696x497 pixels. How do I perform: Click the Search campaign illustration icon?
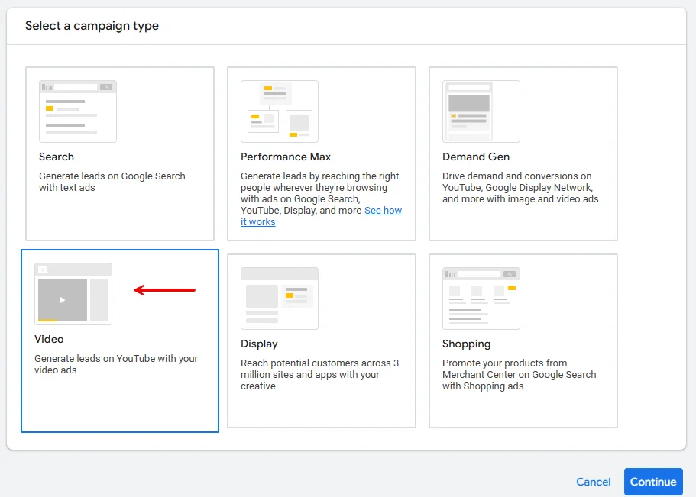point(78,111)
